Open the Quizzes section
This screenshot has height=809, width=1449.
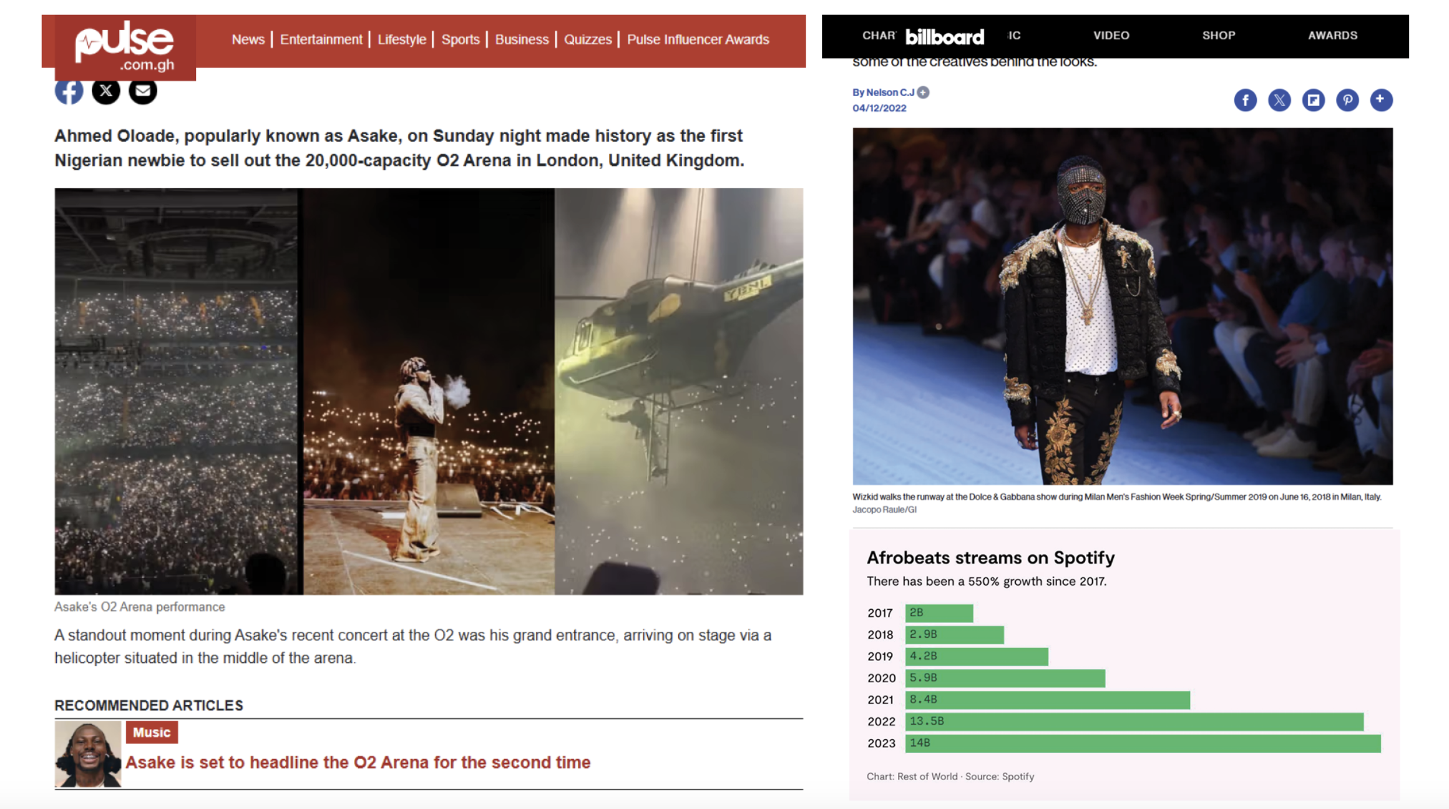click(587, 39)
